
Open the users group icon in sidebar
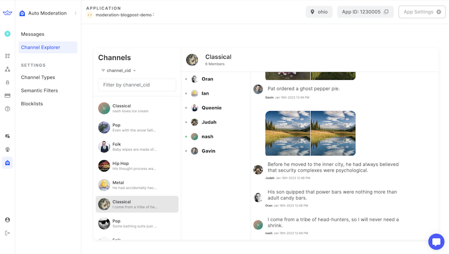(x=7, y=70)
